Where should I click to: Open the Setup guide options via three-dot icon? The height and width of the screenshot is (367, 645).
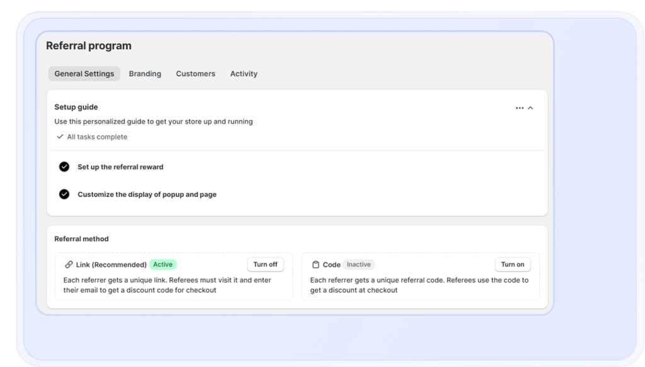(520, 107)
